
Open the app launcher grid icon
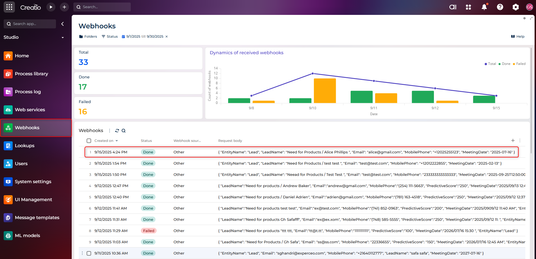(9, 7)
